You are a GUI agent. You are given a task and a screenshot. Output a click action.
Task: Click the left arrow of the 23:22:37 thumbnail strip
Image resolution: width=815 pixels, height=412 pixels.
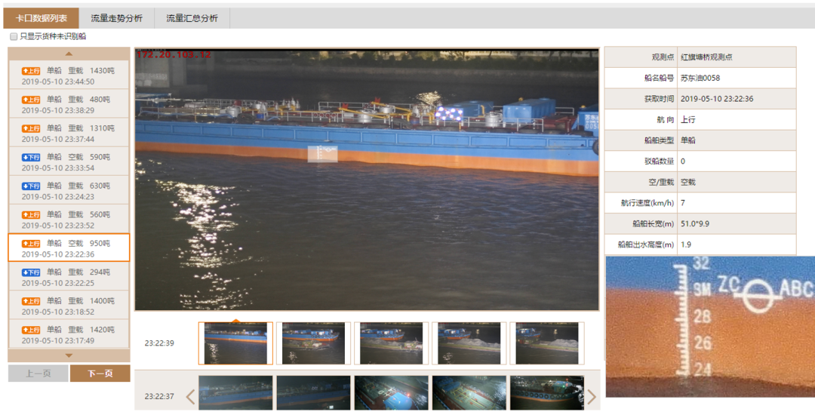click(190, 396)
